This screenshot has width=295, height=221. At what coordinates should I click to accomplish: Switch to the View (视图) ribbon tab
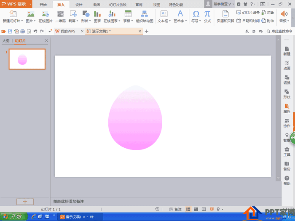[156, 5]
